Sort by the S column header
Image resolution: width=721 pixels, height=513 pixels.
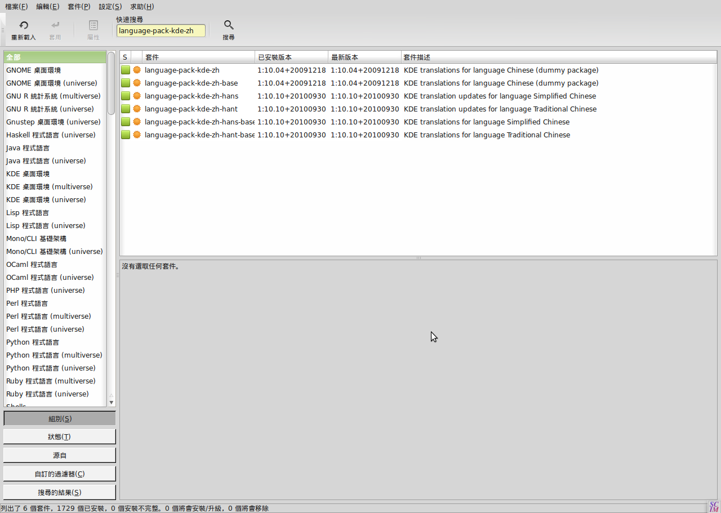pyautogui.click(x=125, y=57)
